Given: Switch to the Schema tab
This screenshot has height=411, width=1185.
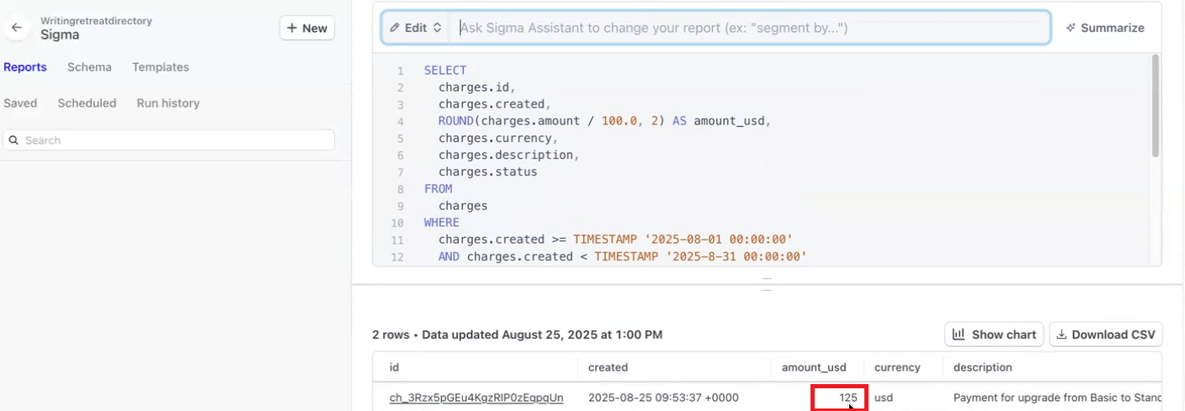Looking at the screenshot, I should (89, 67).
